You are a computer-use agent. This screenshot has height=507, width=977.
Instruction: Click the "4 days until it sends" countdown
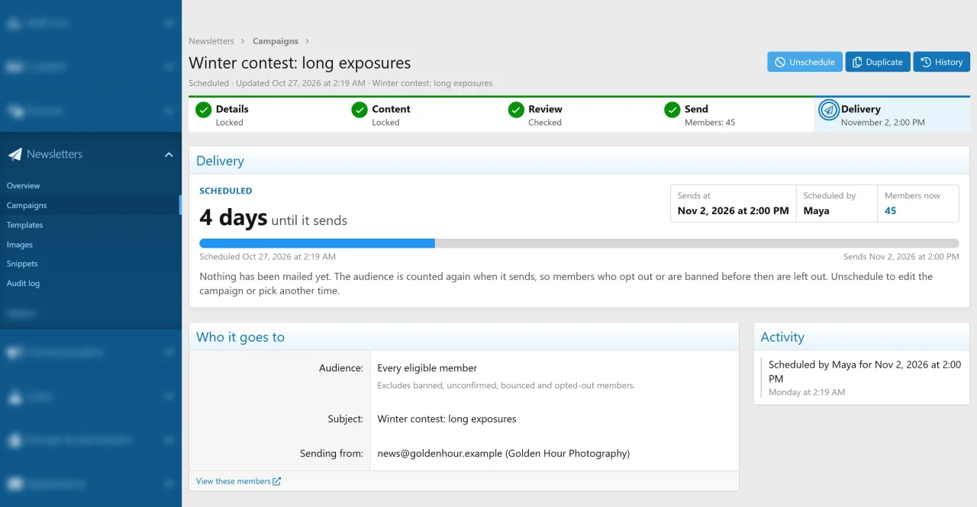(x=273, y=218)
